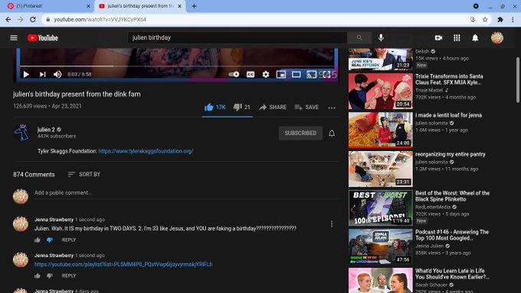Image resolution: width=521 pixels, height=293 pixels.
Task: Dislike the video with 21 dislikes
Action: [x=241, y=107]
